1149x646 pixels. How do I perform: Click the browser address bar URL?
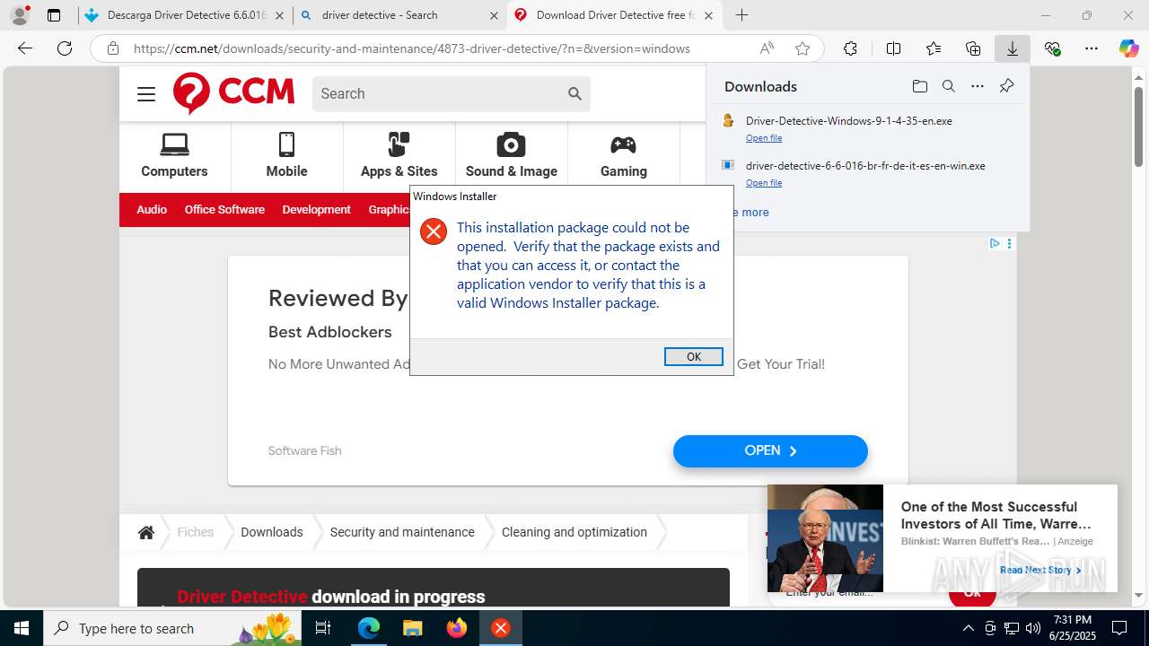[412, 48]
